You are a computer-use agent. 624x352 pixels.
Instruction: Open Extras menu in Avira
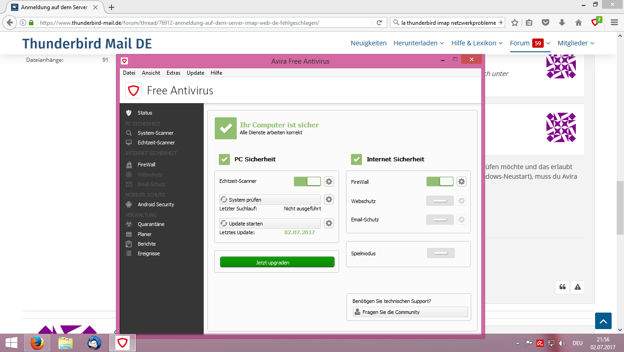coord(173,73)
